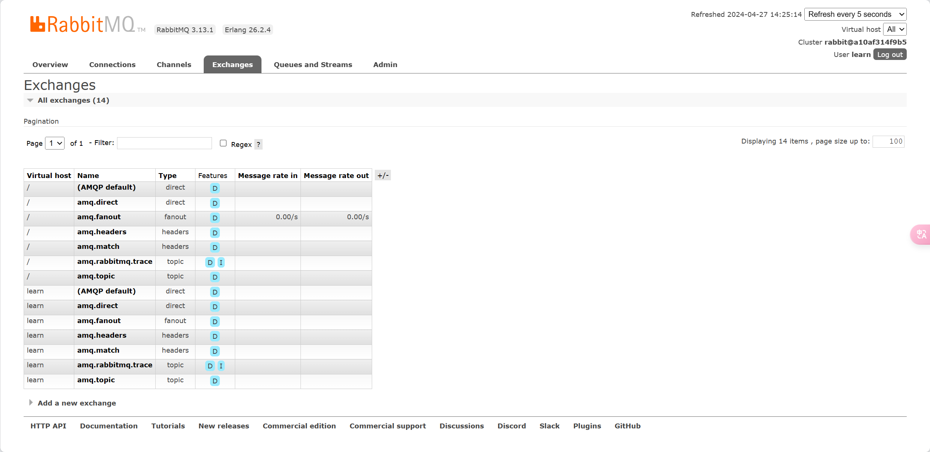Enable the Regex checkbox

(223, 143)
